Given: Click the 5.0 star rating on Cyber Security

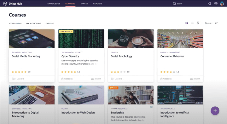Looking at the screenshot, I should tap(71, 72).
